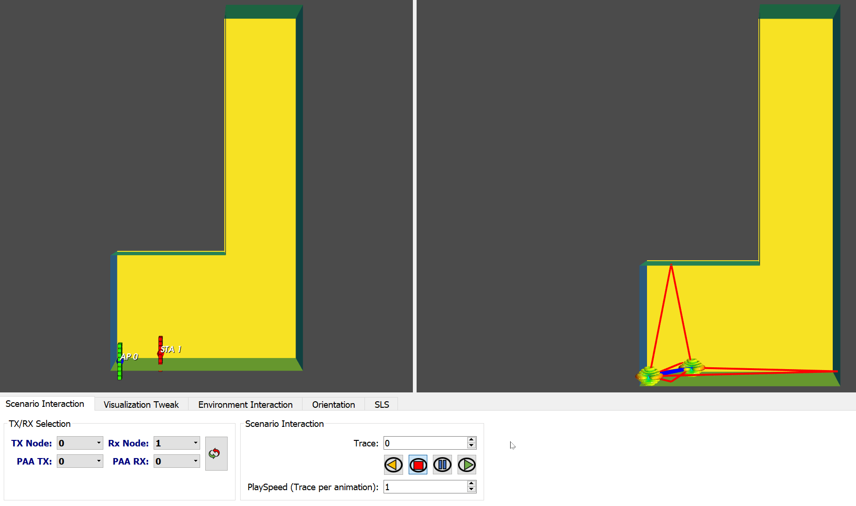
Task: Click the play backward arrow button
Action: click(x=393, y=465)
